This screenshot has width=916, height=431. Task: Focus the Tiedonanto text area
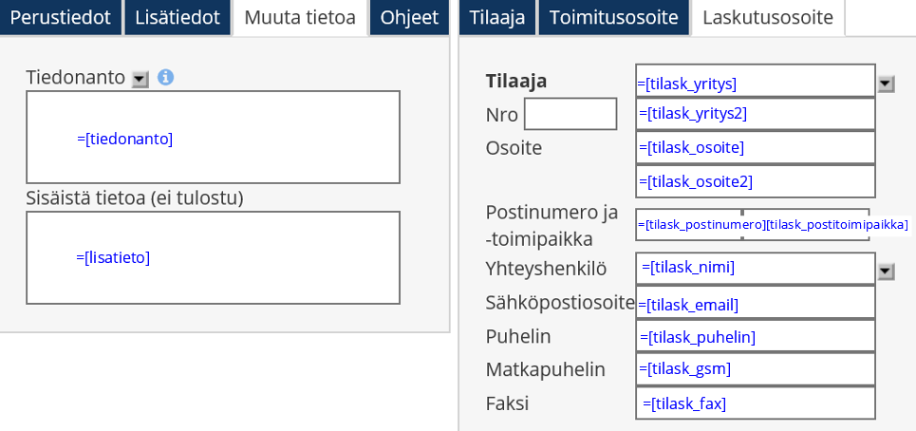(x=213, y=138)
